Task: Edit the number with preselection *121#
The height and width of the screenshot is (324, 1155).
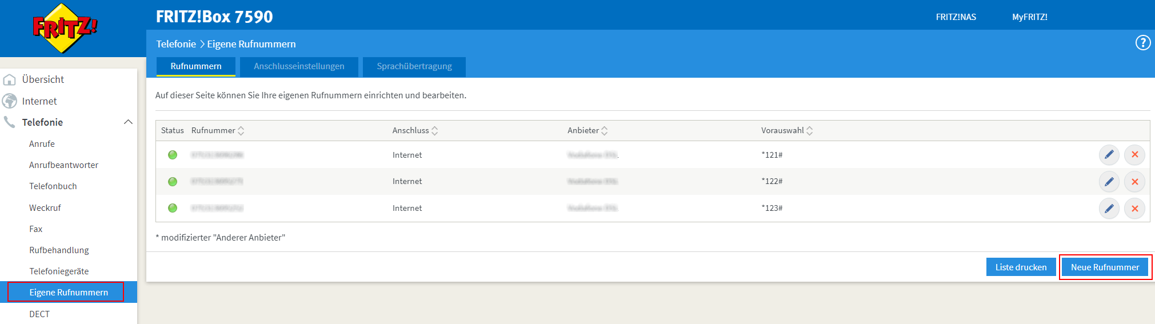Action: click(x=1109, y=155)
